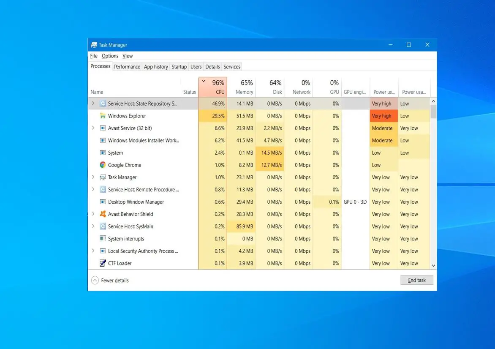Open the View menu

click(x=128, y=56)
